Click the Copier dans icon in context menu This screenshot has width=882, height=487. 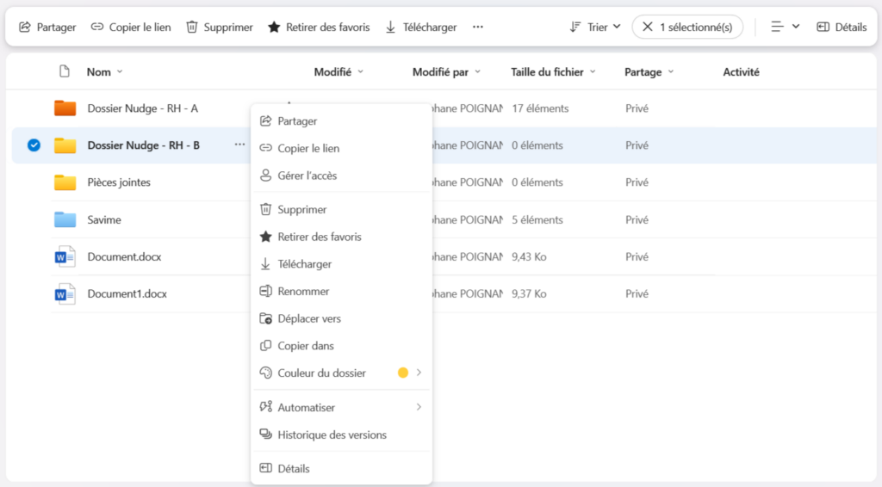tap(265, 345)
